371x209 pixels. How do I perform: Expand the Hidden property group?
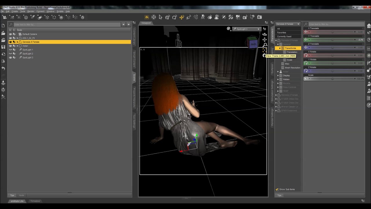coord(278,79)
